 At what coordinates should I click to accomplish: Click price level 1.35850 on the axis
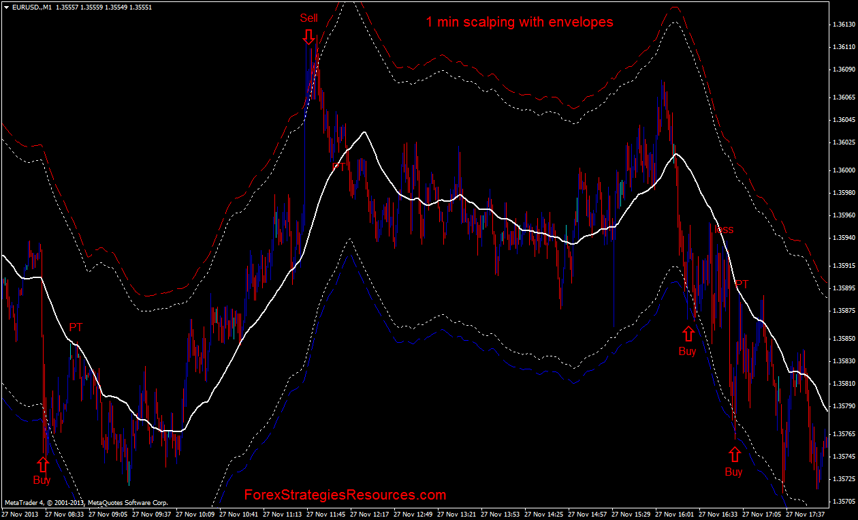click(x=843, y=339)
